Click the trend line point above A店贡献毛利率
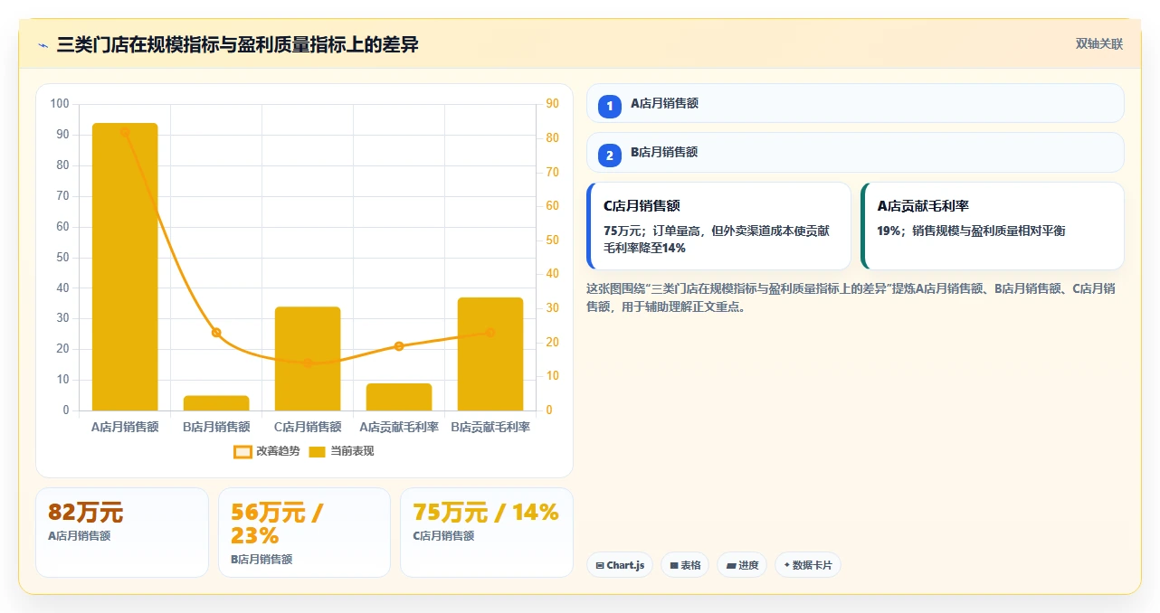This screenshot has height=613, width=1160. coord(399,346)
